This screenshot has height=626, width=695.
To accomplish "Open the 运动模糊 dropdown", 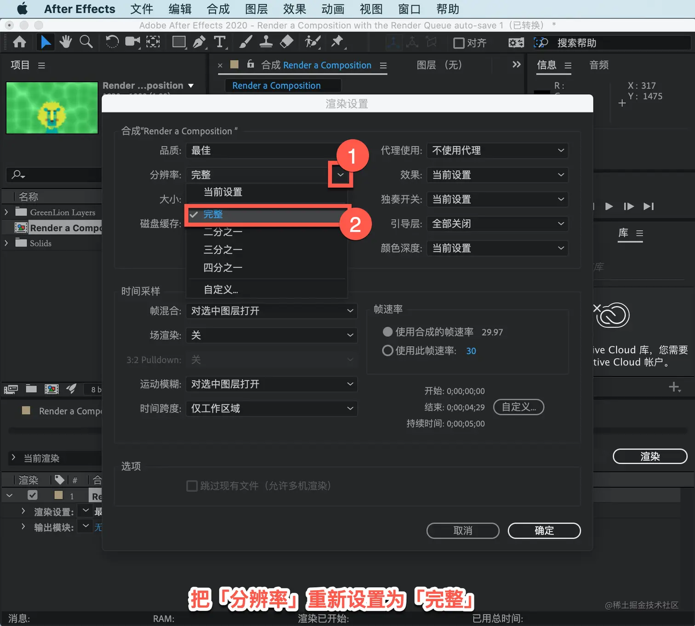I will [x=272, y=384].
